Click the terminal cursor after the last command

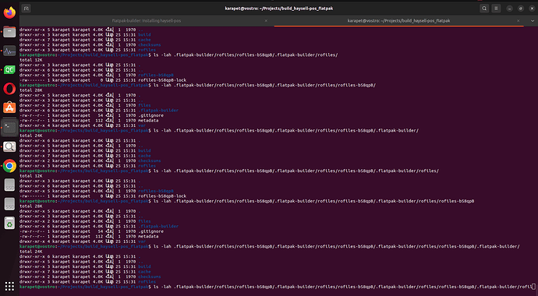point(533,286)
